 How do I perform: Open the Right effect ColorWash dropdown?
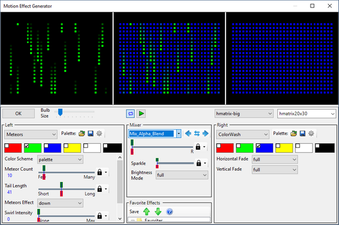click(243, 135)
